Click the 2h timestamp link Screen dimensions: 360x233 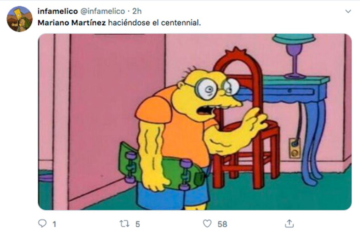pyautogui.click(x=137, y=11)
